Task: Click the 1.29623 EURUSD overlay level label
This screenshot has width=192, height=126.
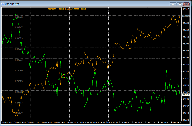Action: pyautogui.click(x=18, y=81)
